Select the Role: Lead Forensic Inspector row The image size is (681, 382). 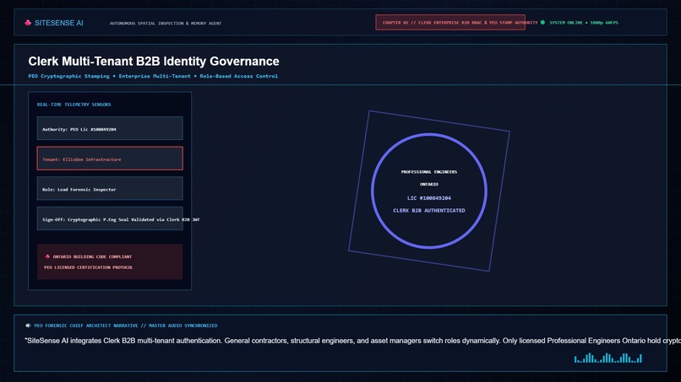coord(110,188)
